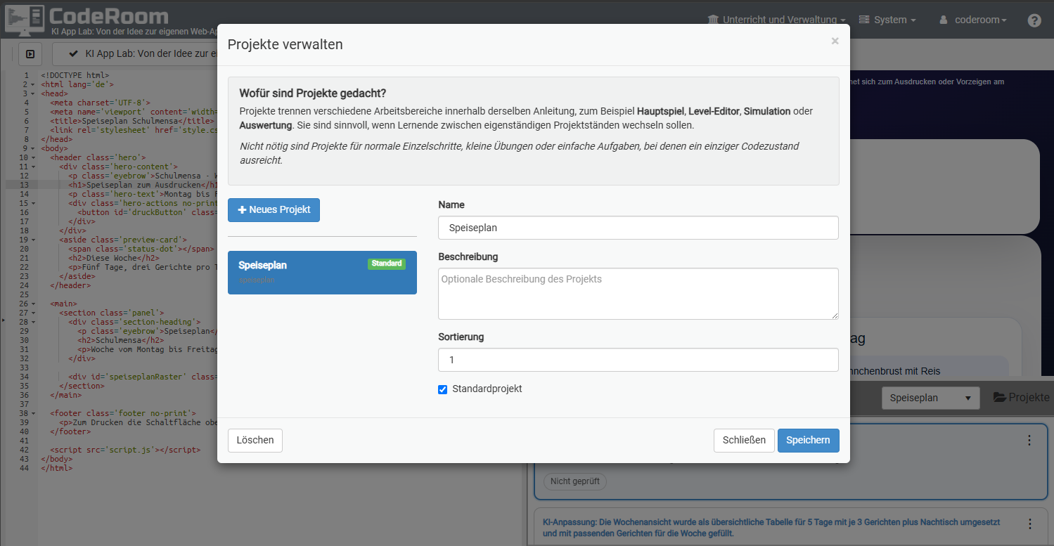Save the project with Speichern

808,441
